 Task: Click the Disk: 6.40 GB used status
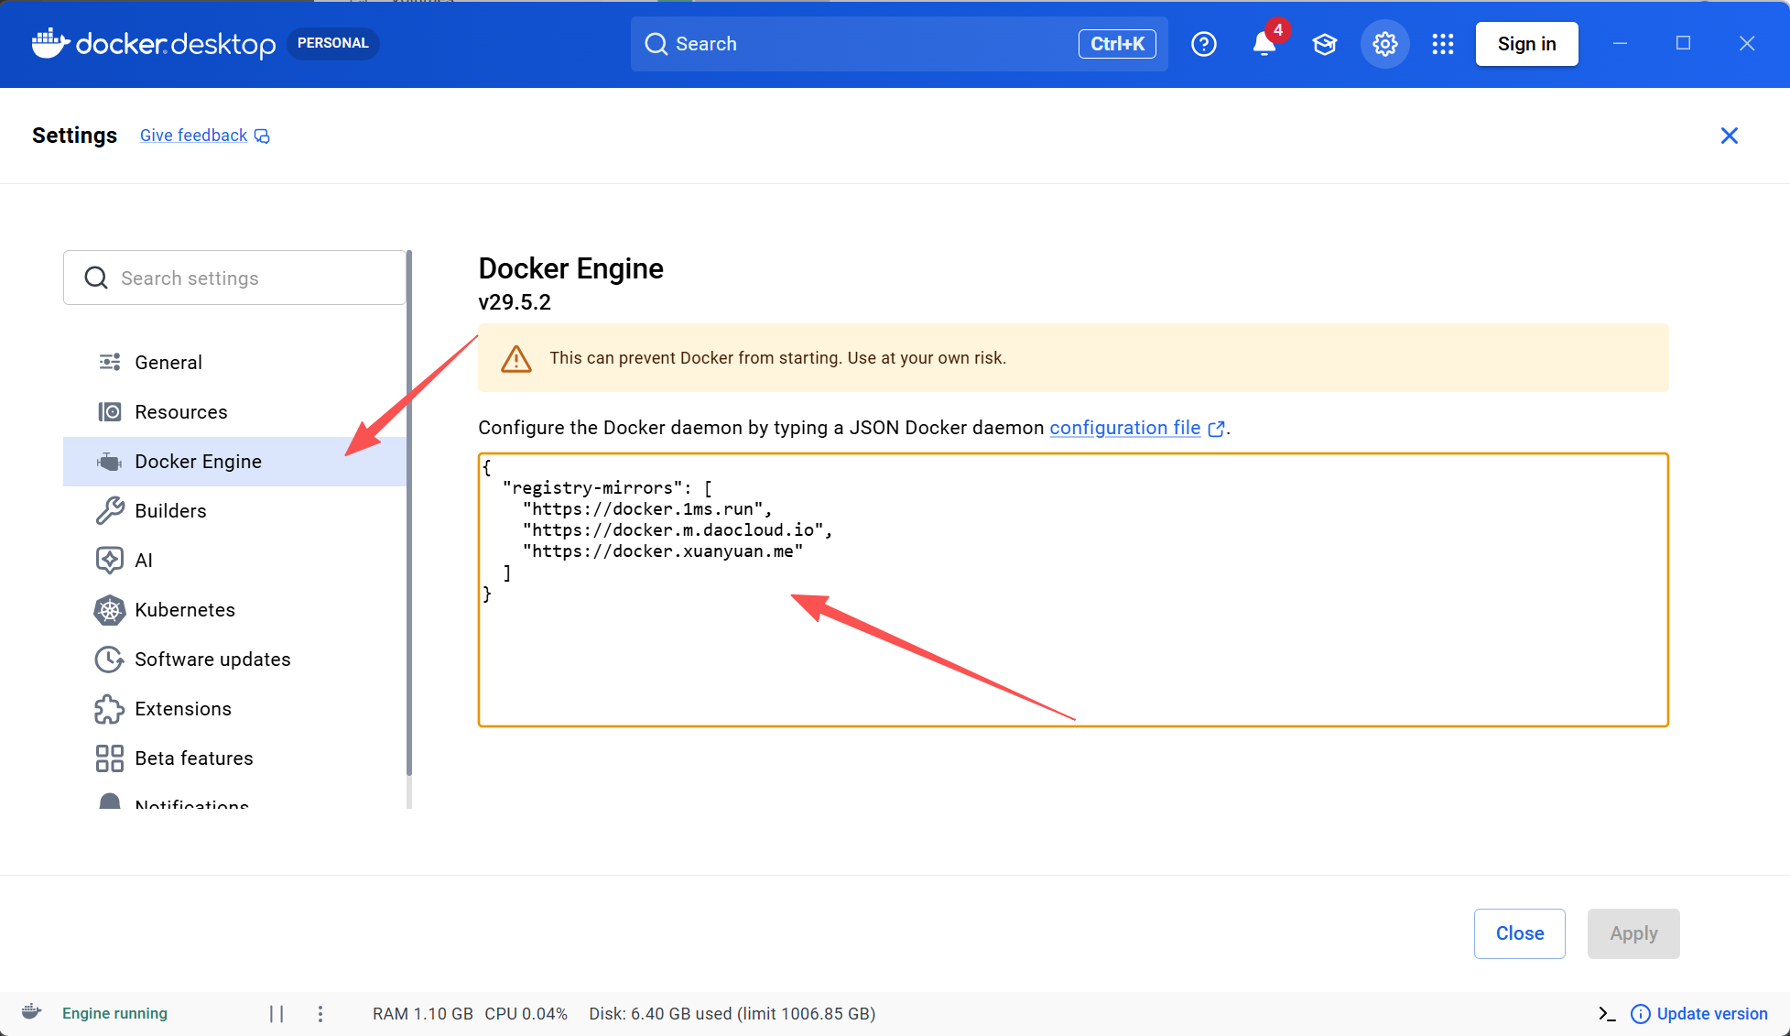coord(732,1014)
